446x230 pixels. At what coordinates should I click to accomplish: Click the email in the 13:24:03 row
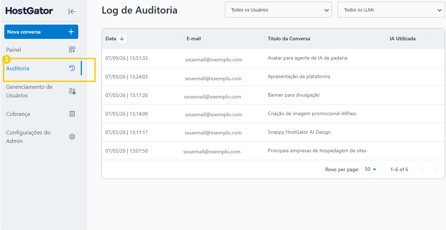[213, 78]
